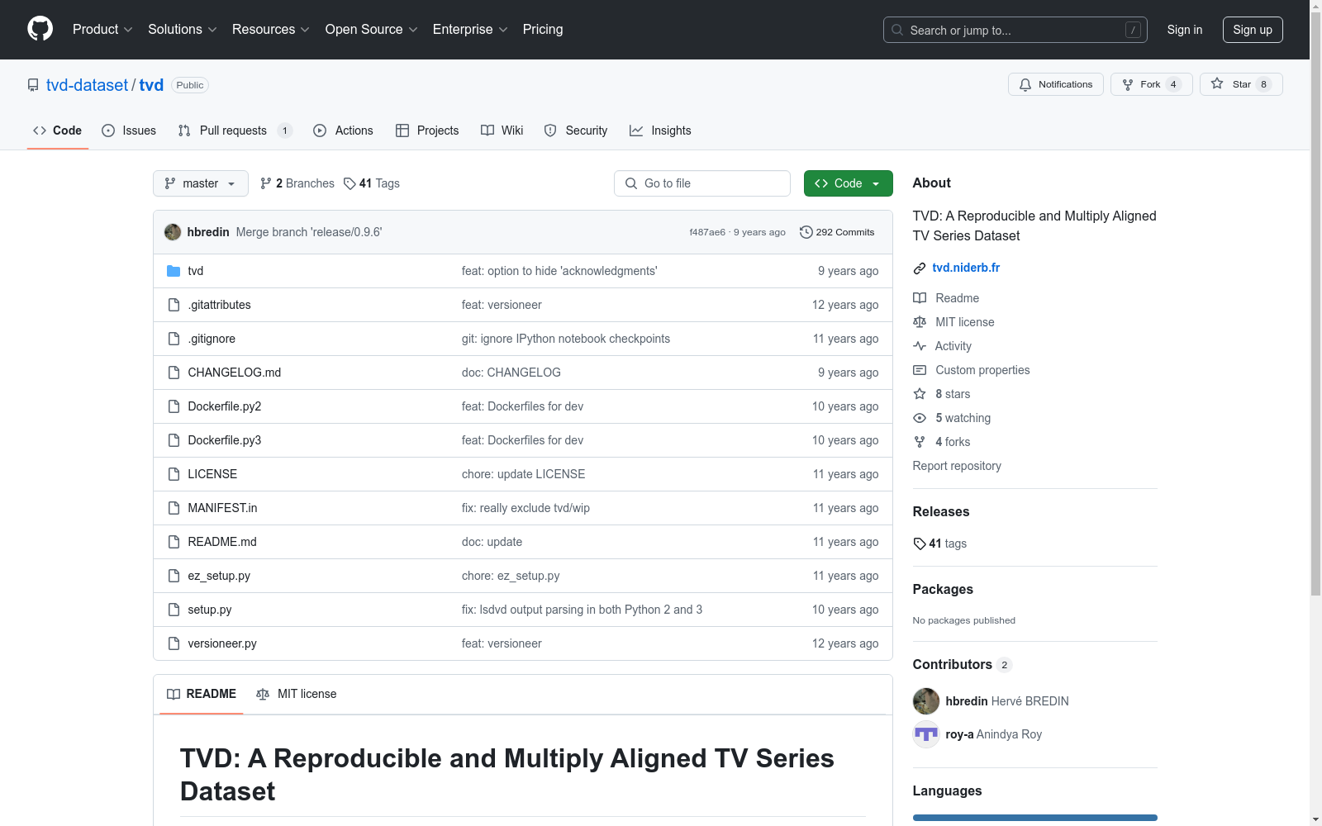Click the notification bell icon
The width and height of the screenshot is (1322, 826).
pyautogui.click(x=1025, y=84)
